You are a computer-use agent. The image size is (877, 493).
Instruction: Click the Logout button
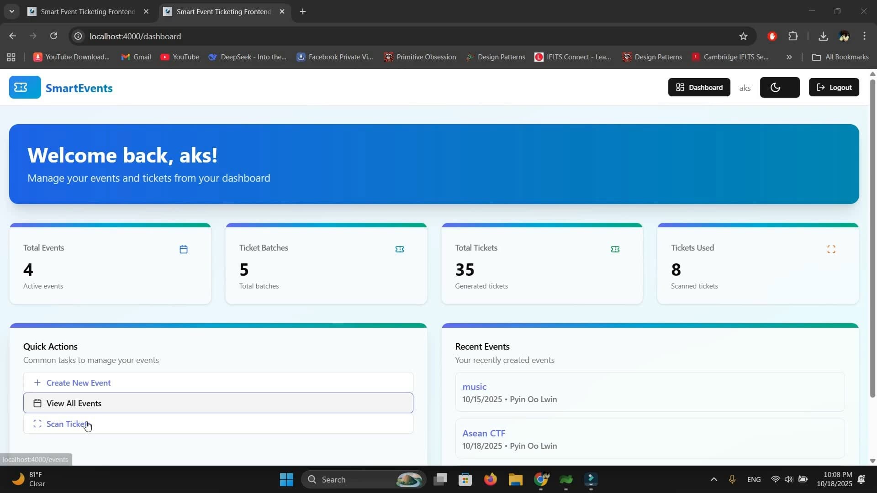834,87
